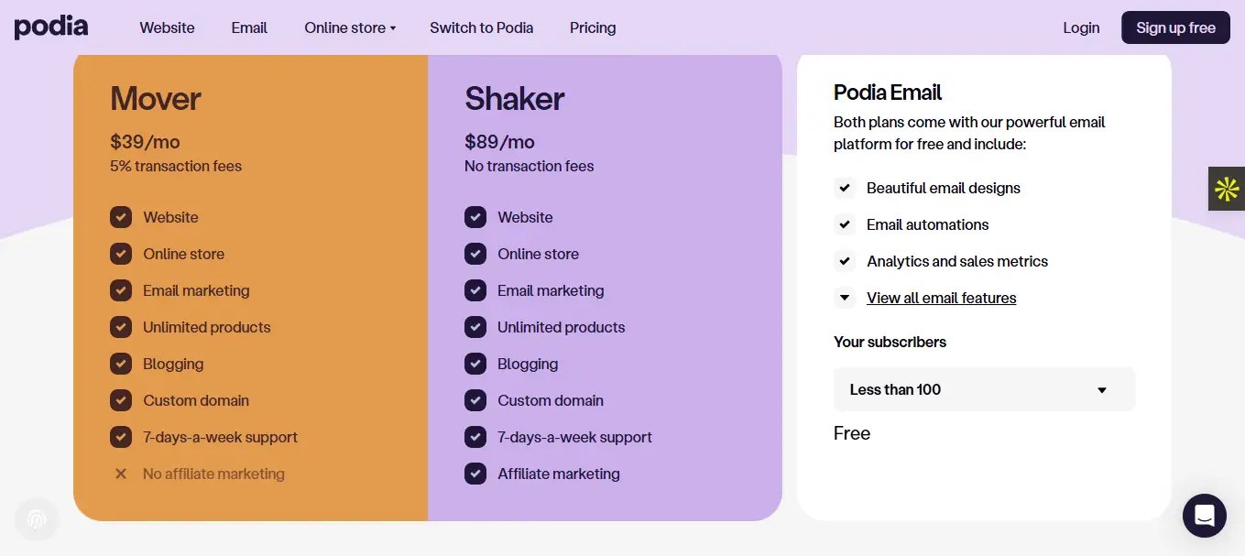
Task: Click checkmark beside Analytics and sales metrics
Action: click(845, 261)
